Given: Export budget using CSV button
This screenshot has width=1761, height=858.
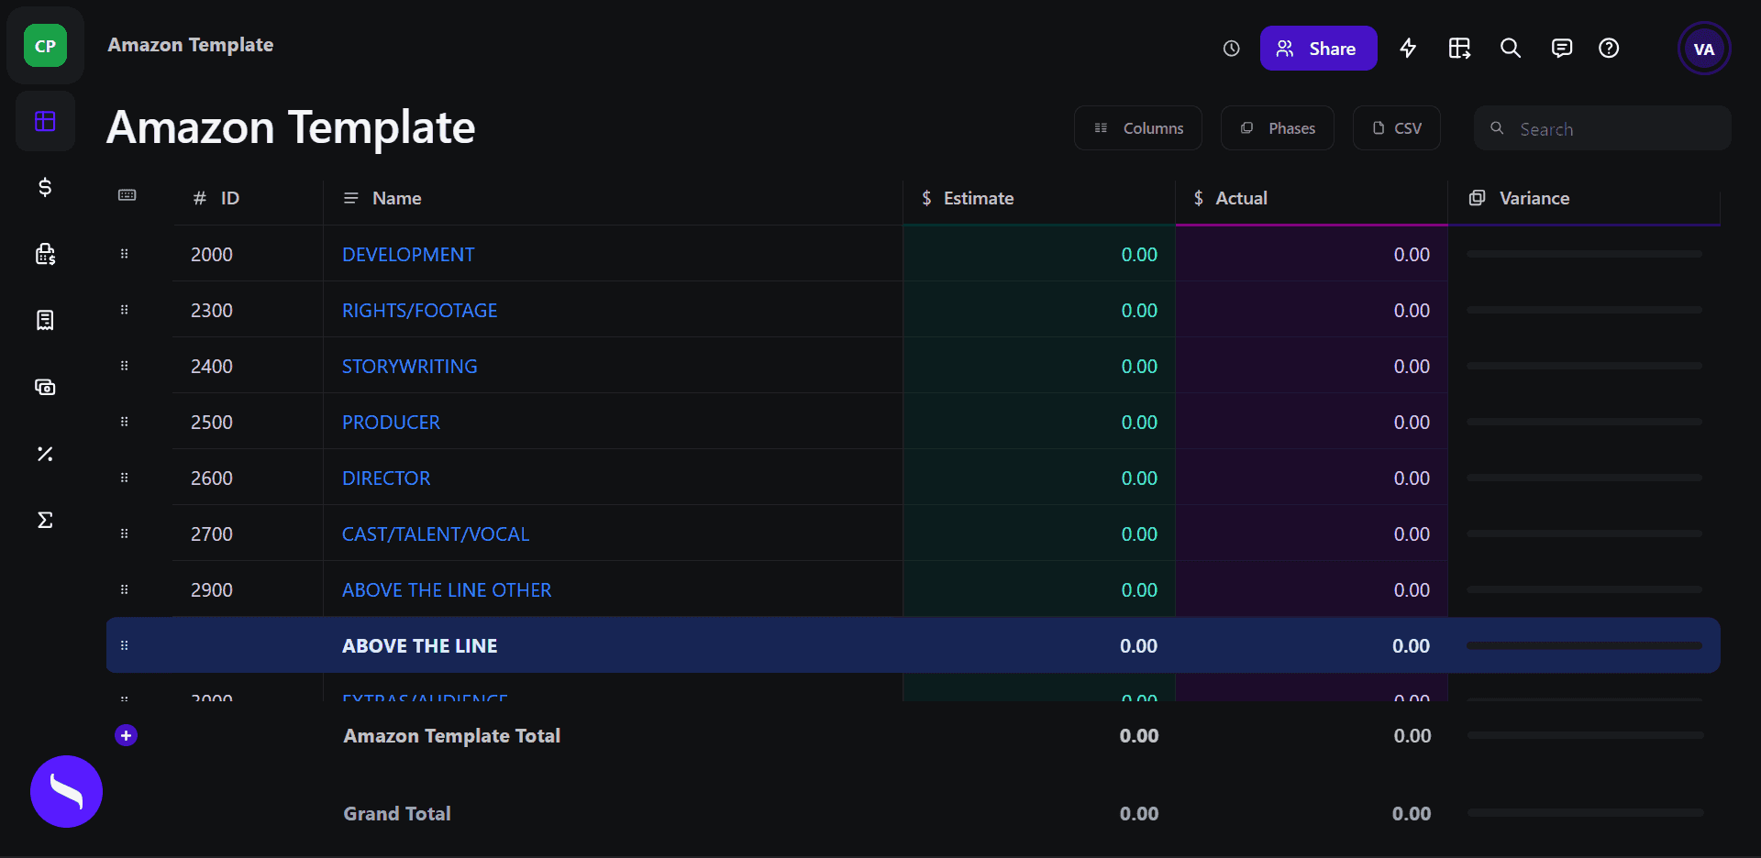Looking at the screenshot, I should pyautogui.click(x=1396, y=128).
